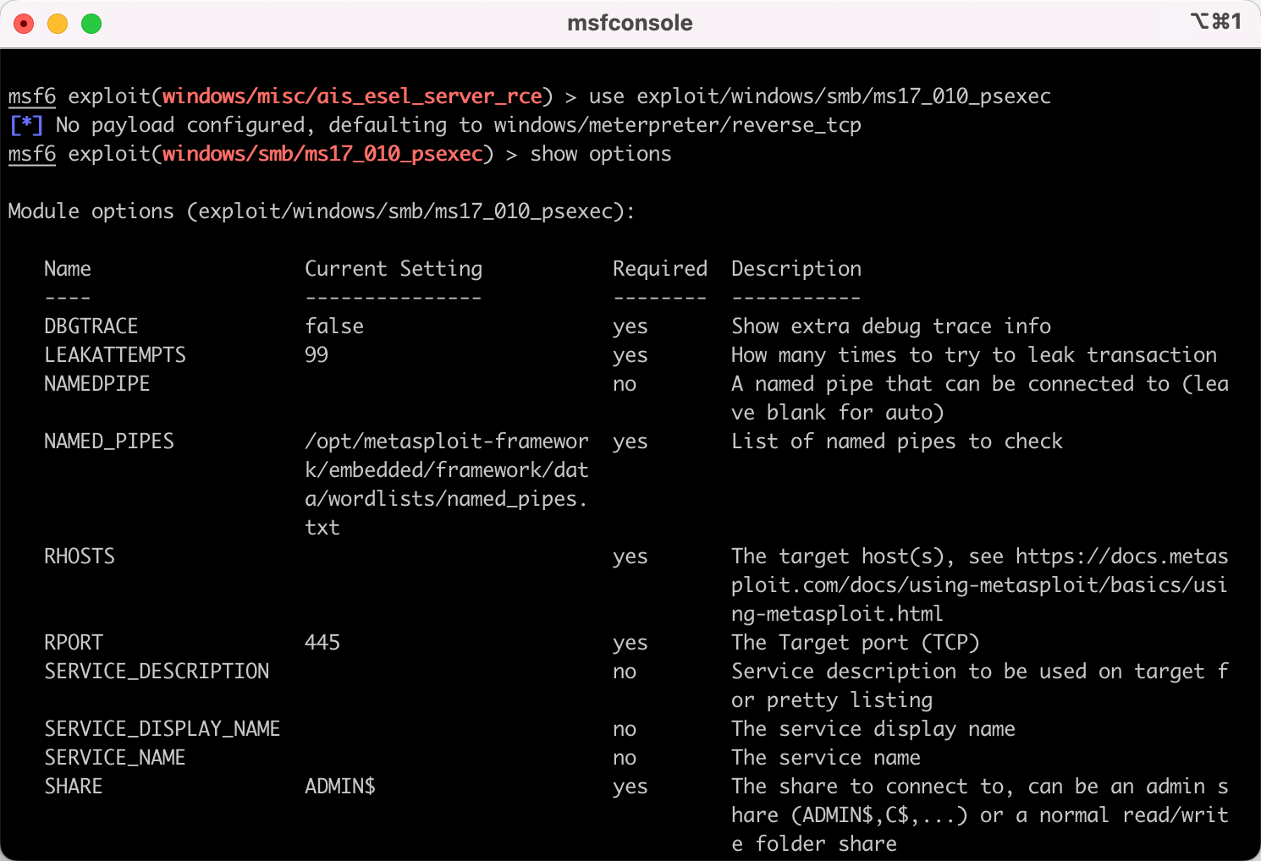
Task: Click the red 'windows/smb/ms17_010_psexec' prompt module
Action: click(322, 154)
